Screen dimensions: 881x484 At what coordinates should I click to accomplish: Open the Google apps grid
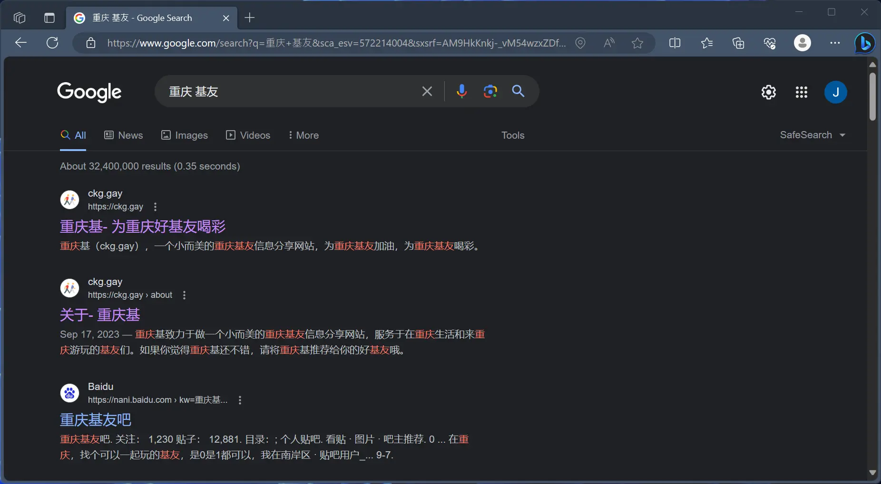coord(801,92)
